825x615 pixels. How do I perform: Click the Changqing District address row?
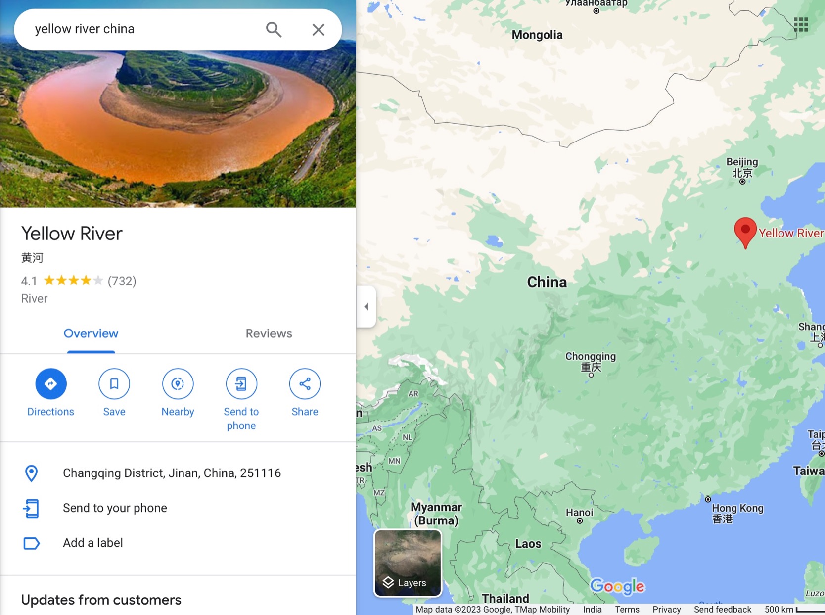tap(172, 473)
